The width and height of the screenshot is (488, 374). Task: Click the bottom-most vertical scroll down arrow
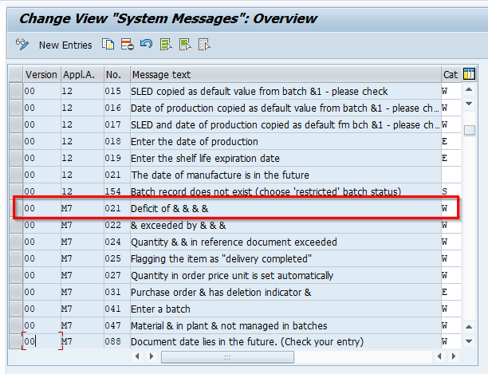[469, 341]
